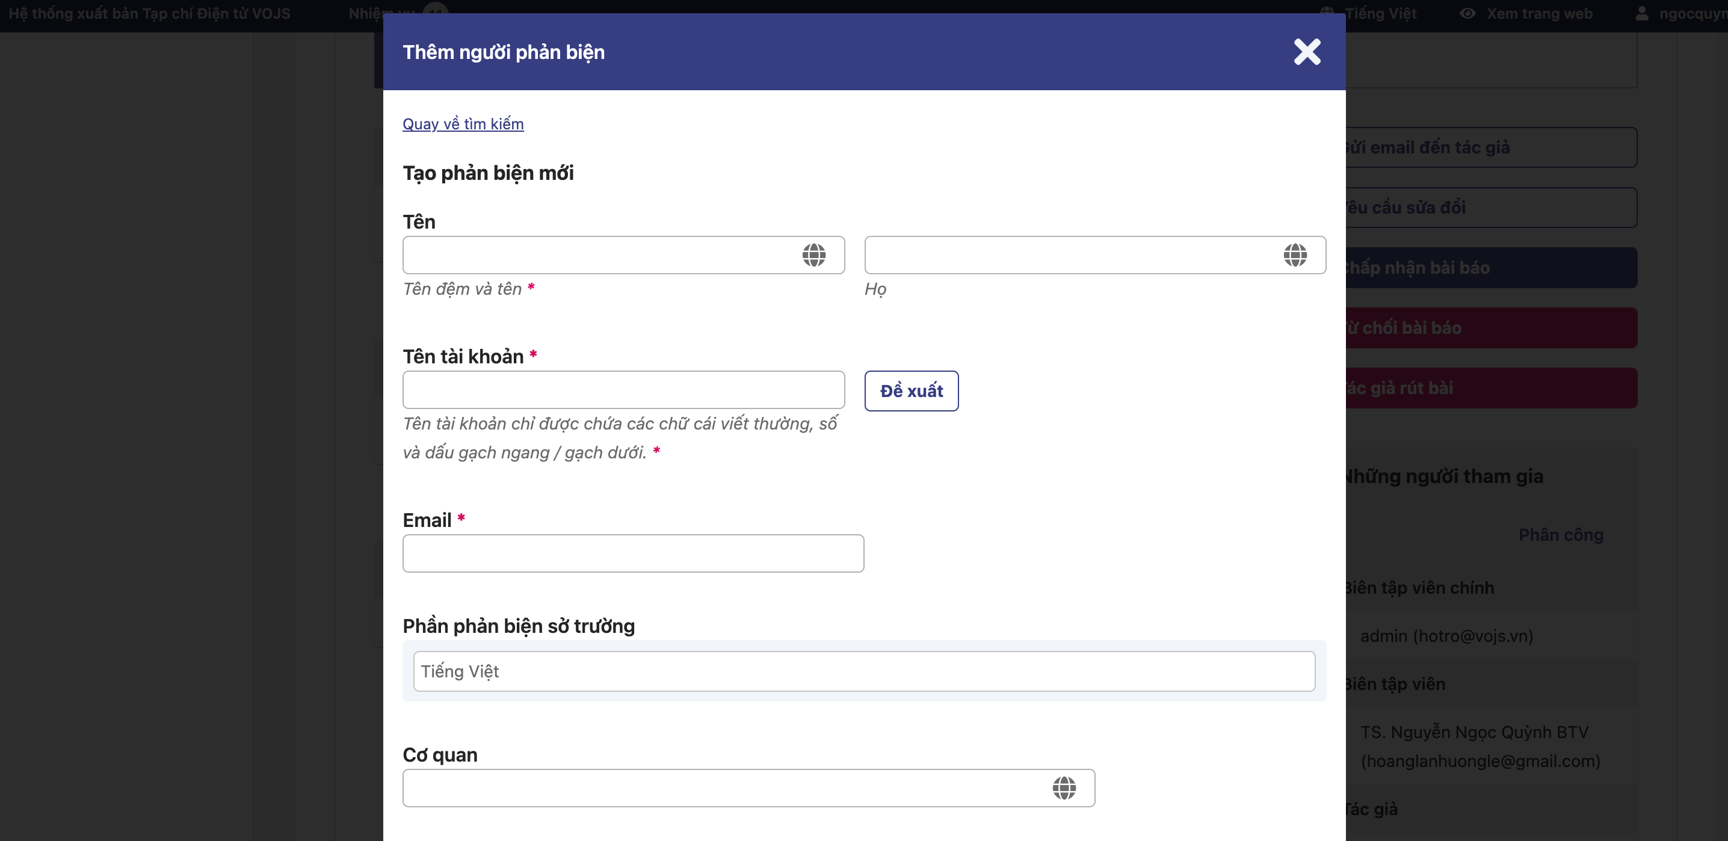Focus the Cơ quan input field
Image resolution: width=1728 pixels, height=841 pixels.
tap(748, 788)
